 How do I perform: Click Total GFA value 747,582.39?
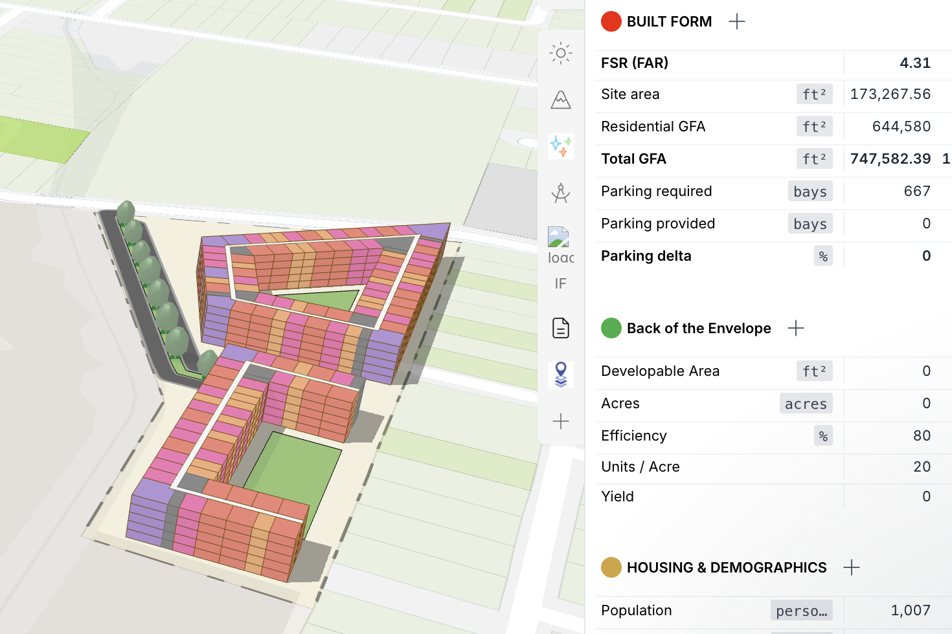[x=890, y=158]
